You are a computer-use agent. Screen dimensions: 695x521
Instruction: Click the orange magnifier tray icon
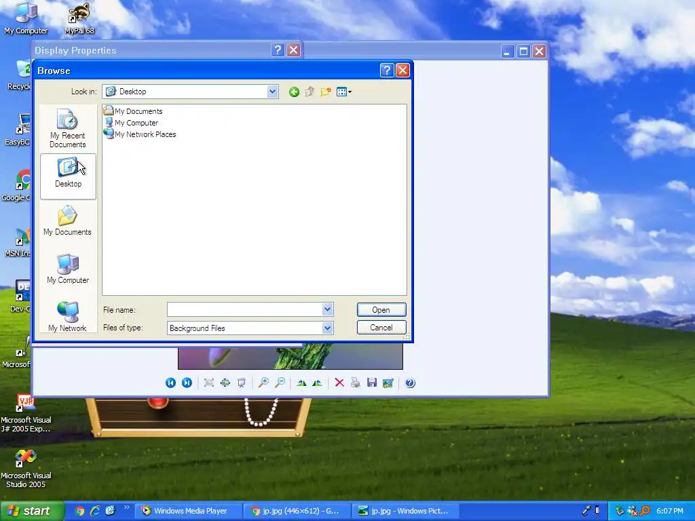click(x=645, y=511)
